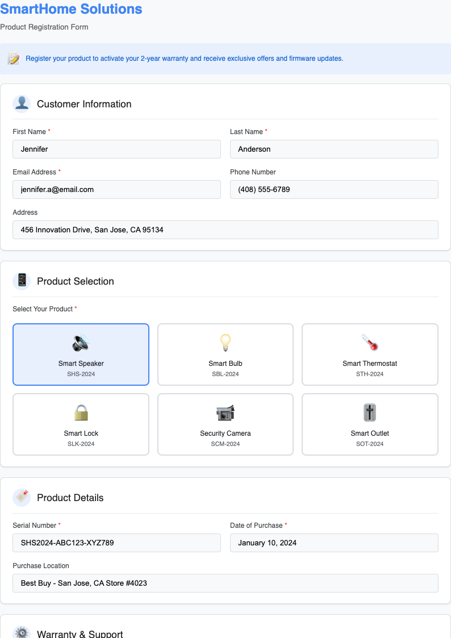Click the Smart Bulb lightbulb icon
The width and height of the screenshot is (451, 638).
tap(225, 343)
